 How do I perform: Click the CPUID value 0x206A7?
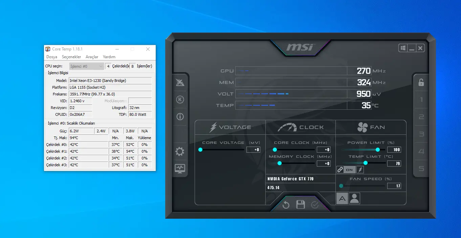coord(80,114)
